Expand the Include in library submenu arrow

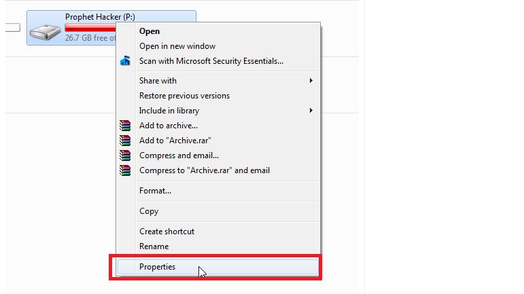(311, 111)
